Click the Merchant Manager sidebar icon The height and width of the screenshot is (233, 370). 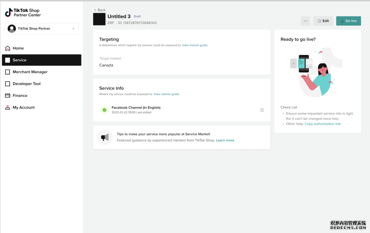click(x=8, y=72)
